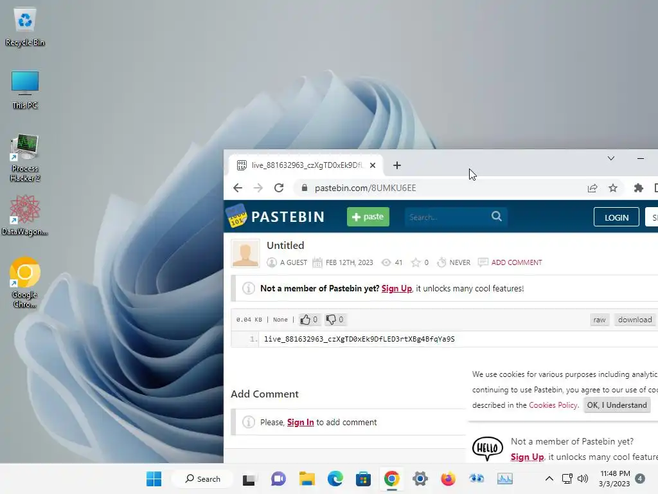Image resolution: width=658 pixels, height=494 pixels.
Task: Click the paste text line live_881632963
Action: (359, 339)
